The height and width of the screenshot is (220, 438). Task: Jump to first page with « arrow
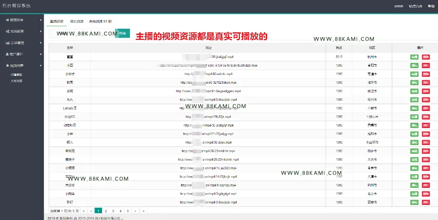84,211
